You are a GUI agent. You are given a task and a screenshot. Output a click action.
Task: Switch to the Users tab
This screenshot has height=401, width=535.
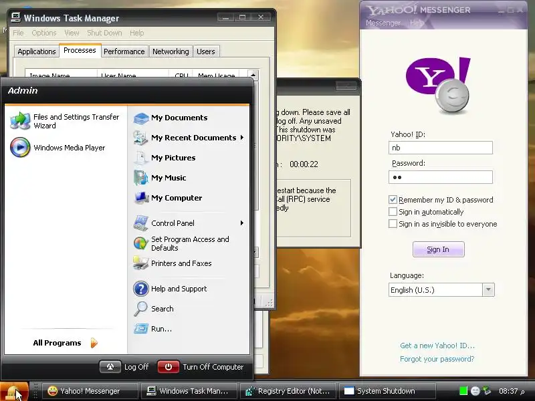coord(206,51)
